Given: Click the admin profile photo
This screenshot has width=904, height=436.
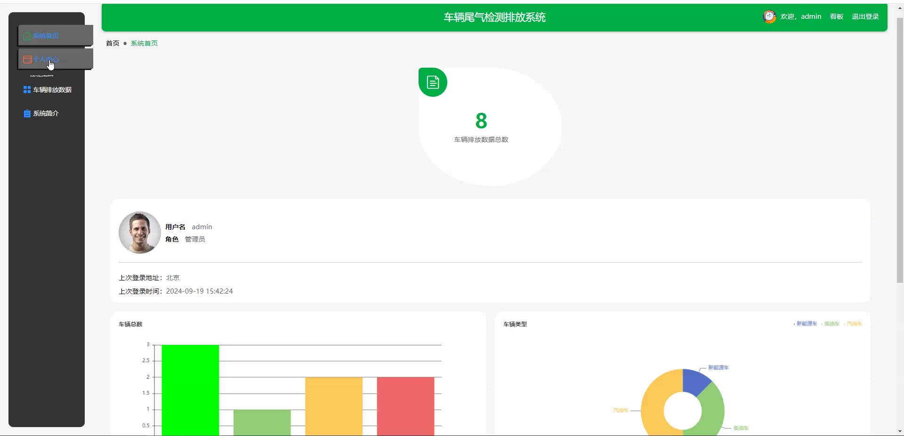Looking at the screenshot, I should [140, 233].
